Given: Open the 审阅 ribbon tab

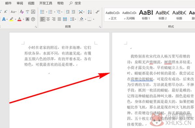Looking at the screenshot, I should (x=20, y=3).
